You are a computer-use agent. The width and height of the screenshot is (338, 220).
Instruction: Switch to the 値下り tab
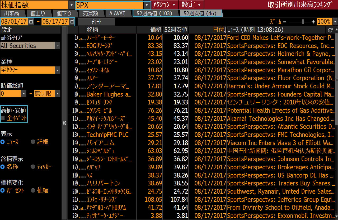(x=64, y=13)
